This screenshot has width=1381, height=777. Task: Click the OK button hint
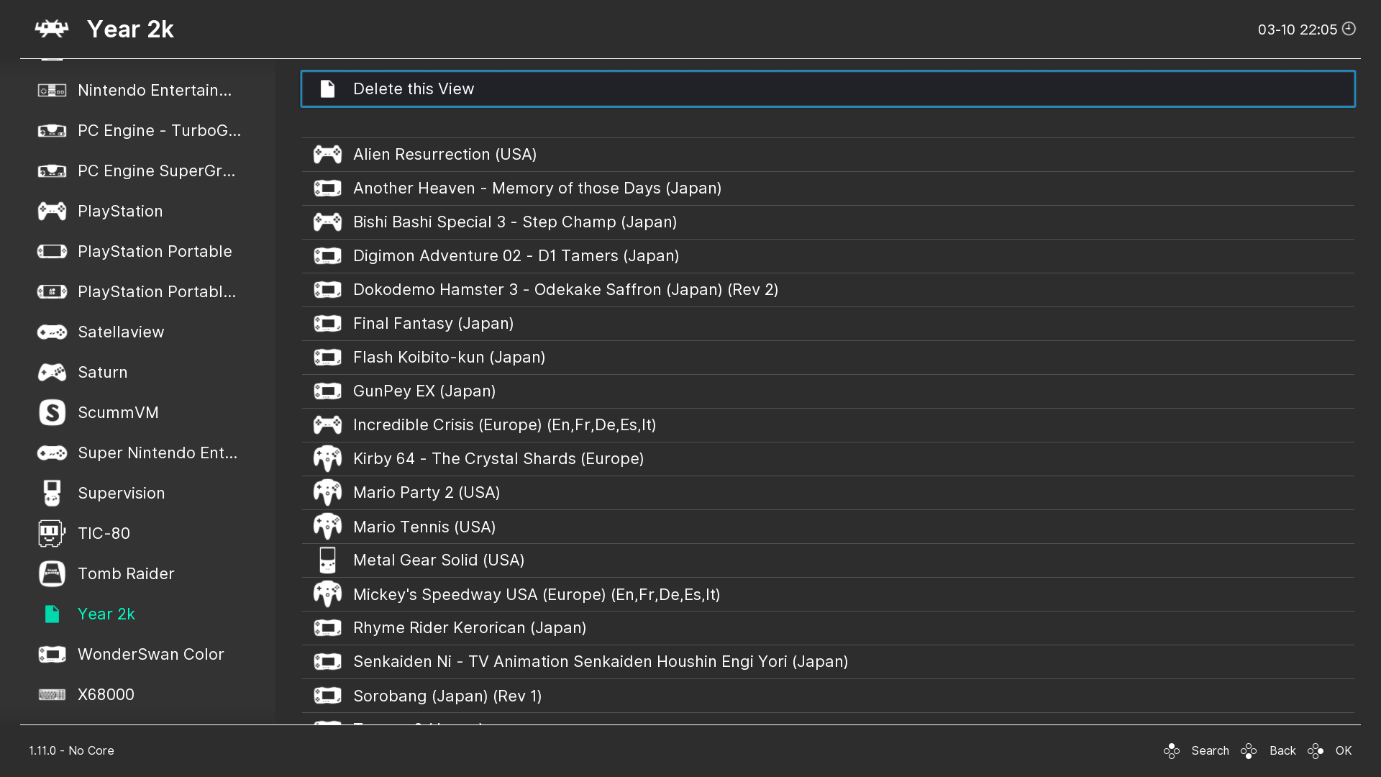coord(1343,750)
